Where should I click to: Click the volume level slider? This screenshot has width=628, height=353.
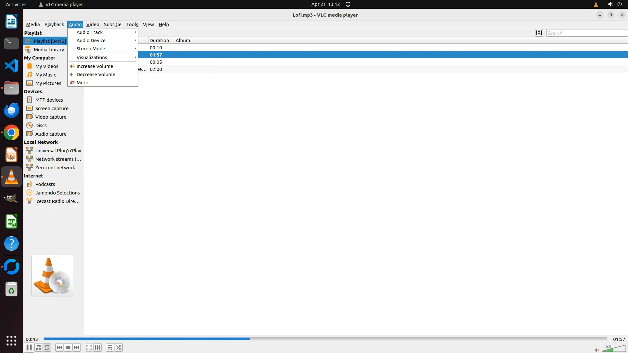(614, 349)
